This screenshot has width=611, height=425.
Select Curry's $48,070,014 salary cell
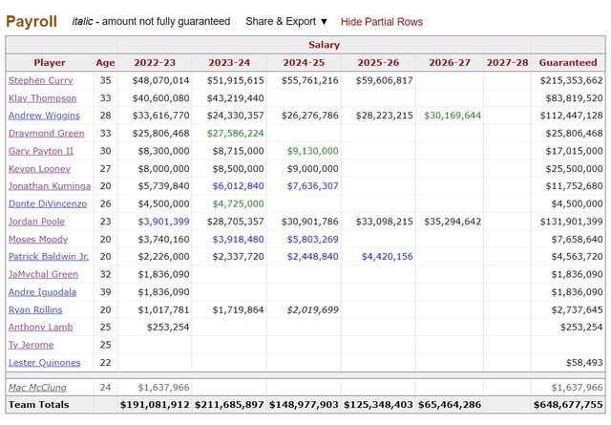click(x=155, y=81)
